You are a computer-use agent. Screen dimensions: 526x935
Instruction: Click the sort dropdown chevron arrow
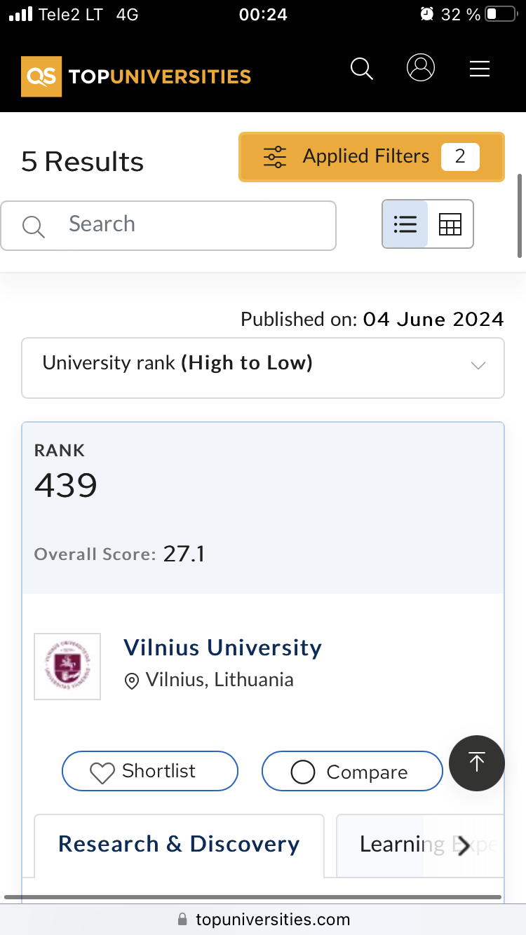(478, 366)
